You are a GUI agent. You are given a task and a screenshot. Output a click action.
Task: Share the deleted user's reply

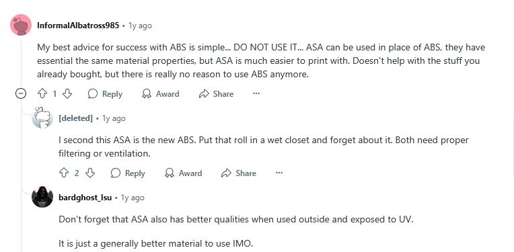[x=239, y=173]
